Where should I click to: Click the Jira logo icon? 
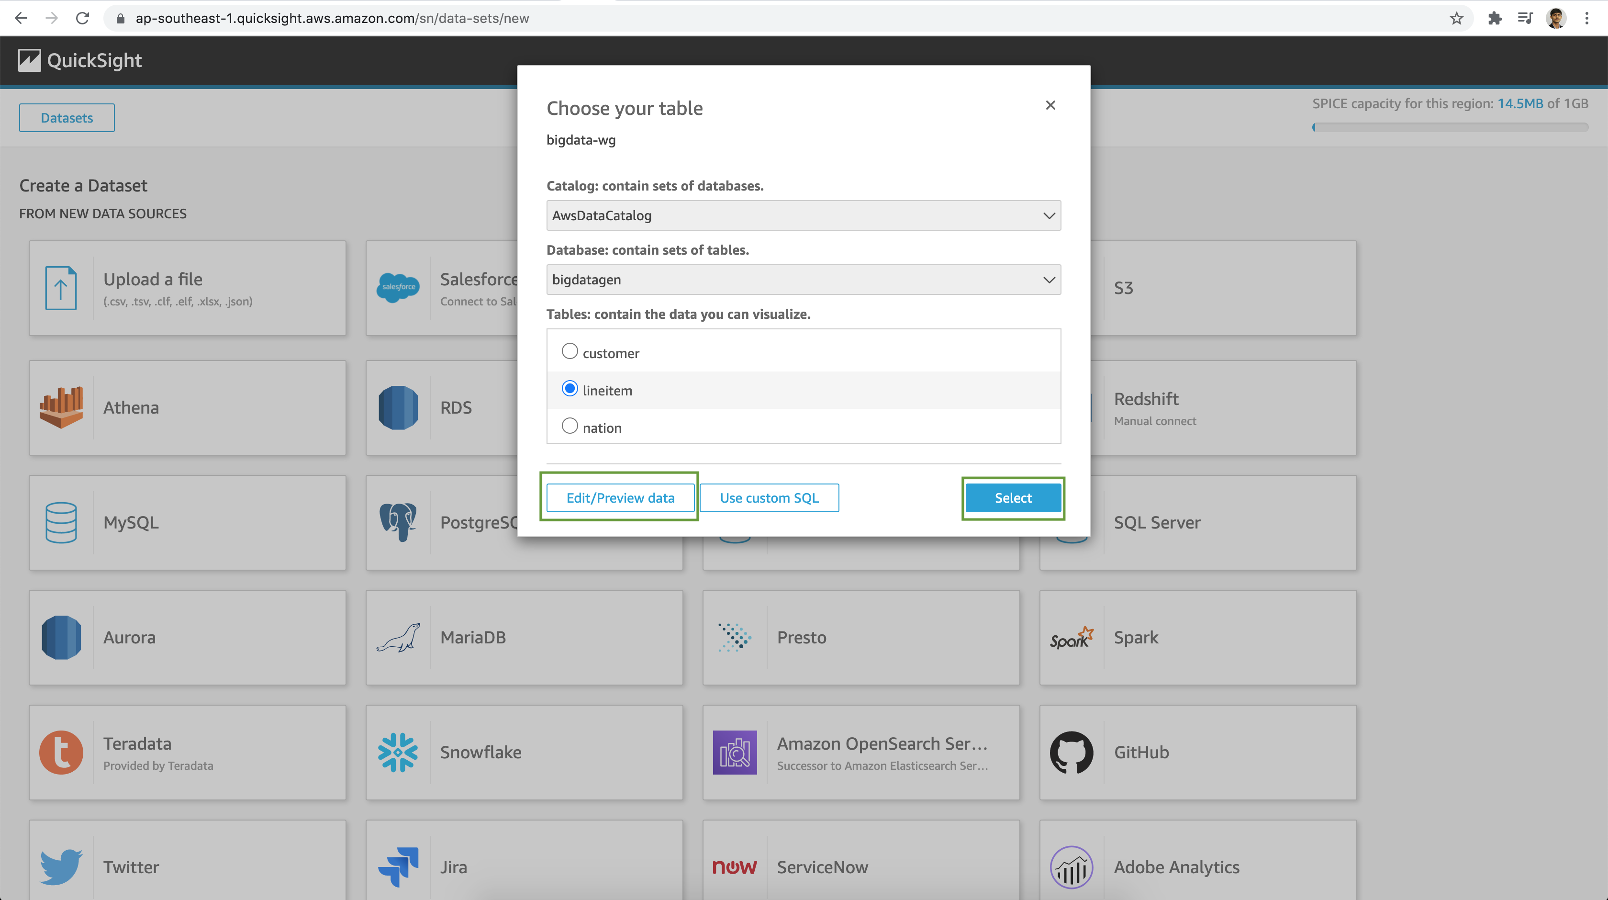coord(398,867)
